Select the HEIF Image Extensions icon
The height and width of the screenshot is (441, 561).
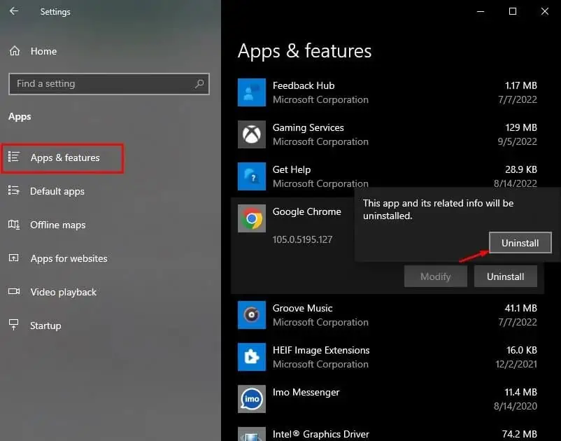(252, 357)
